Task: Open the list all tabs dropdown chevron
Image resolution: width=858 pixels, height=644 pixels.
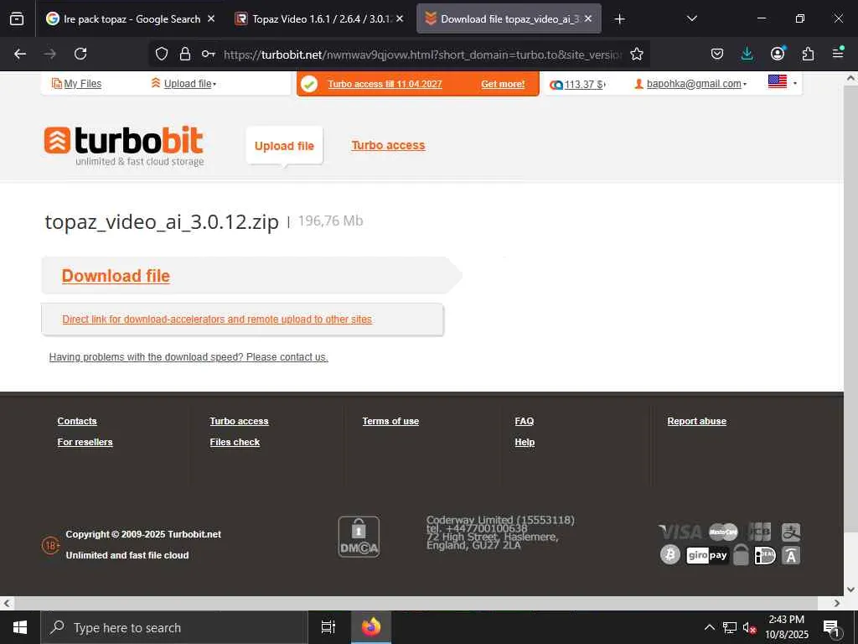Action: click(x=691, y=18)
